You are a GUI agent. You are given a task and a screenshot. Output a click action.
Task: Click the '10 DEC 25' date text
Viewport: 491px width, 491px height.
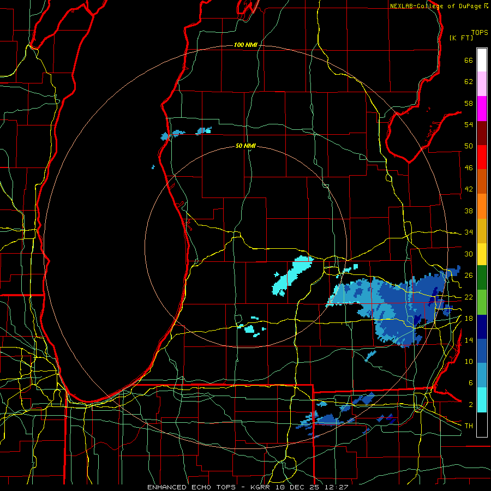pyautogui.click(x=298, y=487)
